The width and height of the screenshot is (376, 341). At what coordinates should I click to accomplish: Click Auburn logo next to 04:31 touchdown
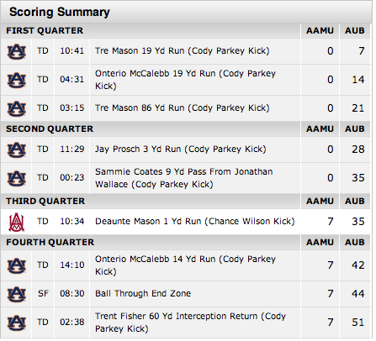click(17, 80)
